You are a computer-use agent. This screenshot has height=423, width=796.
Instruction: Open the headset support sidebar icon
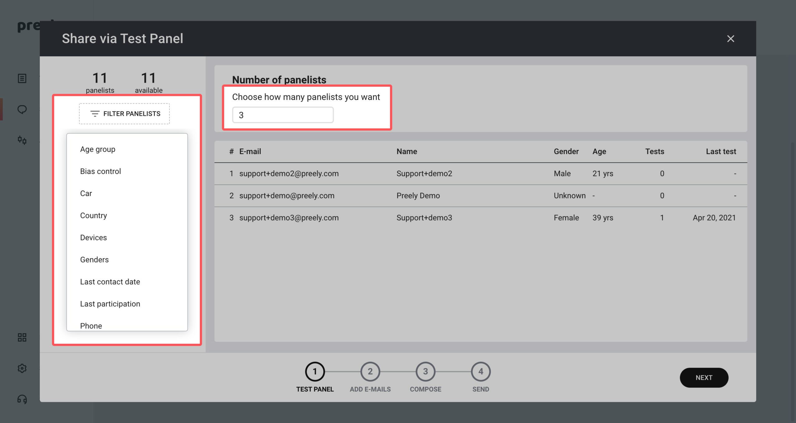[22, 399]
